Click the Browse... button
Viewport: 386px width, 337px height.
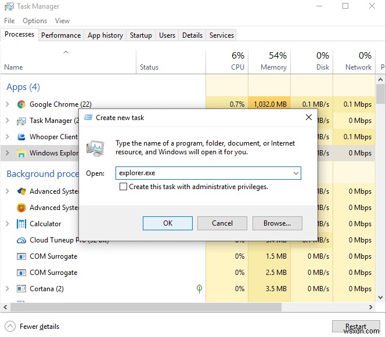point(277,223)
